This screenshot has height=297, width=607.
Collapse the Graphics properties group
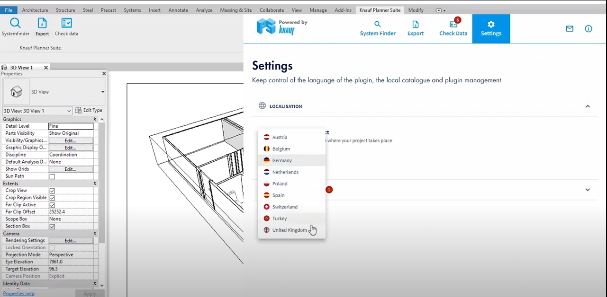(94, 119)
